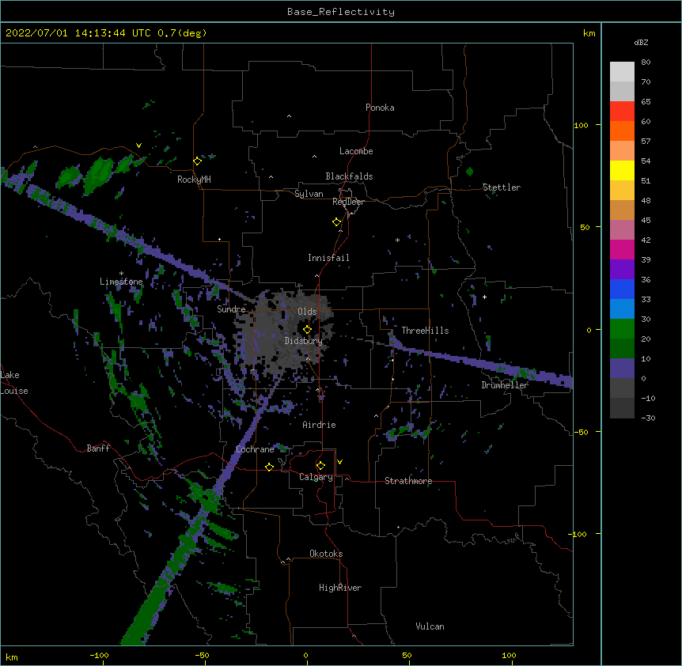Click the Blackfalds label
Screen dimensions: 682x666
click(x=349, y=176)
